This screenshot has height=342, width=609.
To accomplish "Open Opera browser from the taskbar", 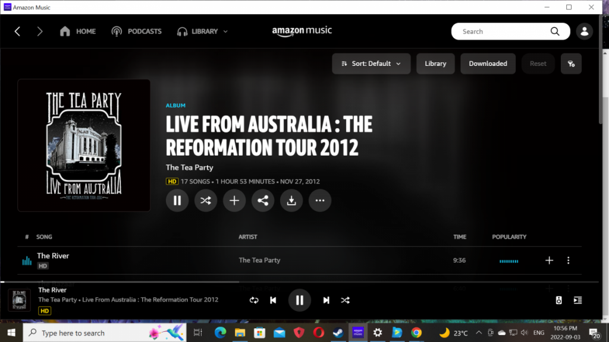I will pos(319,332).
